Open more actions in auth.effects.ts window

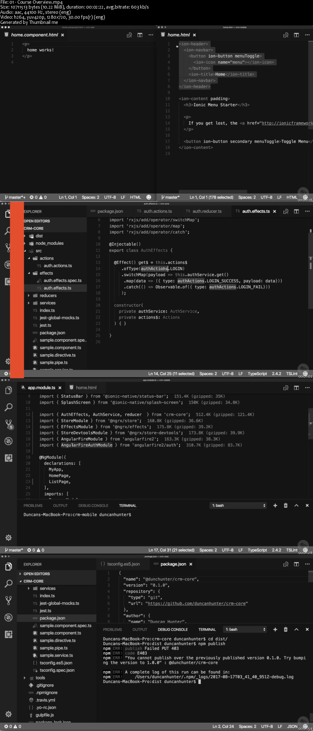pos(307,211)
